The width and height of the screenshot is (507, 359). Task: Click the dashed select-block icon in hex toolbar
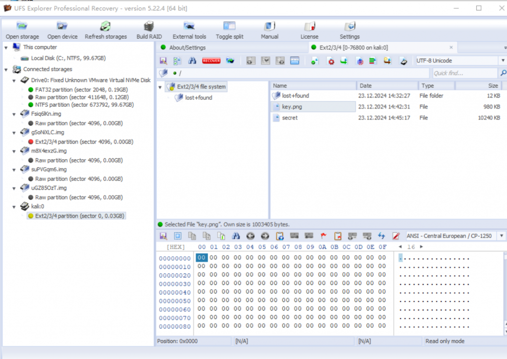click(178, 236)
